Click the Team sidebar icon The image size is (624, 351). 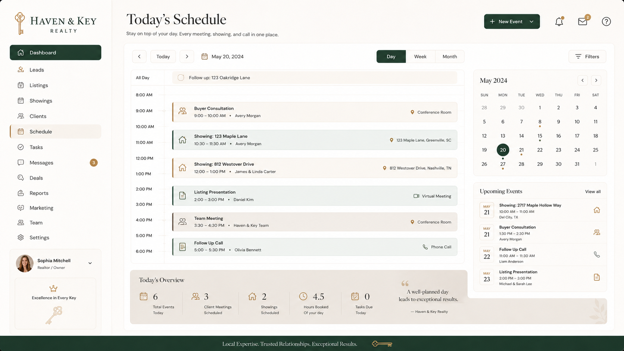[x=21, y=222]
